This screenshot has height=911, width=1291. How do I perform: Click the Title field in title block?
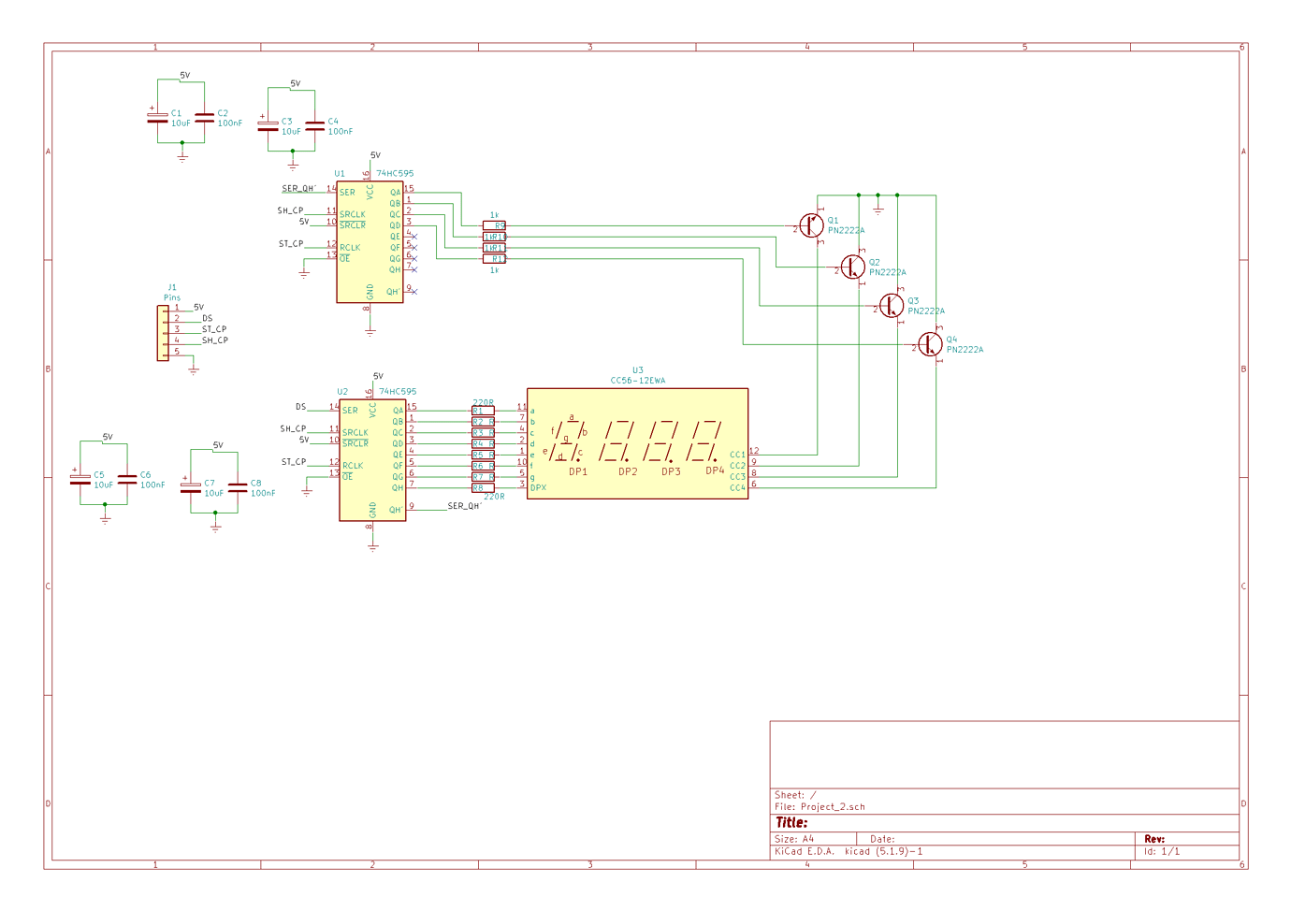(x=793, y=821)
